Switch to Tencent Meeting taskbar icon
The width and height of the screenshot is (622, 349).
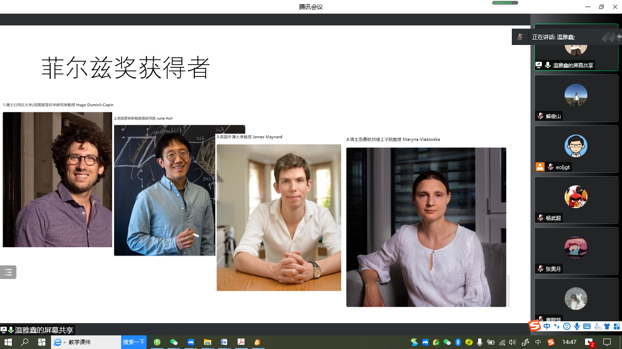[x=190, y=342]
